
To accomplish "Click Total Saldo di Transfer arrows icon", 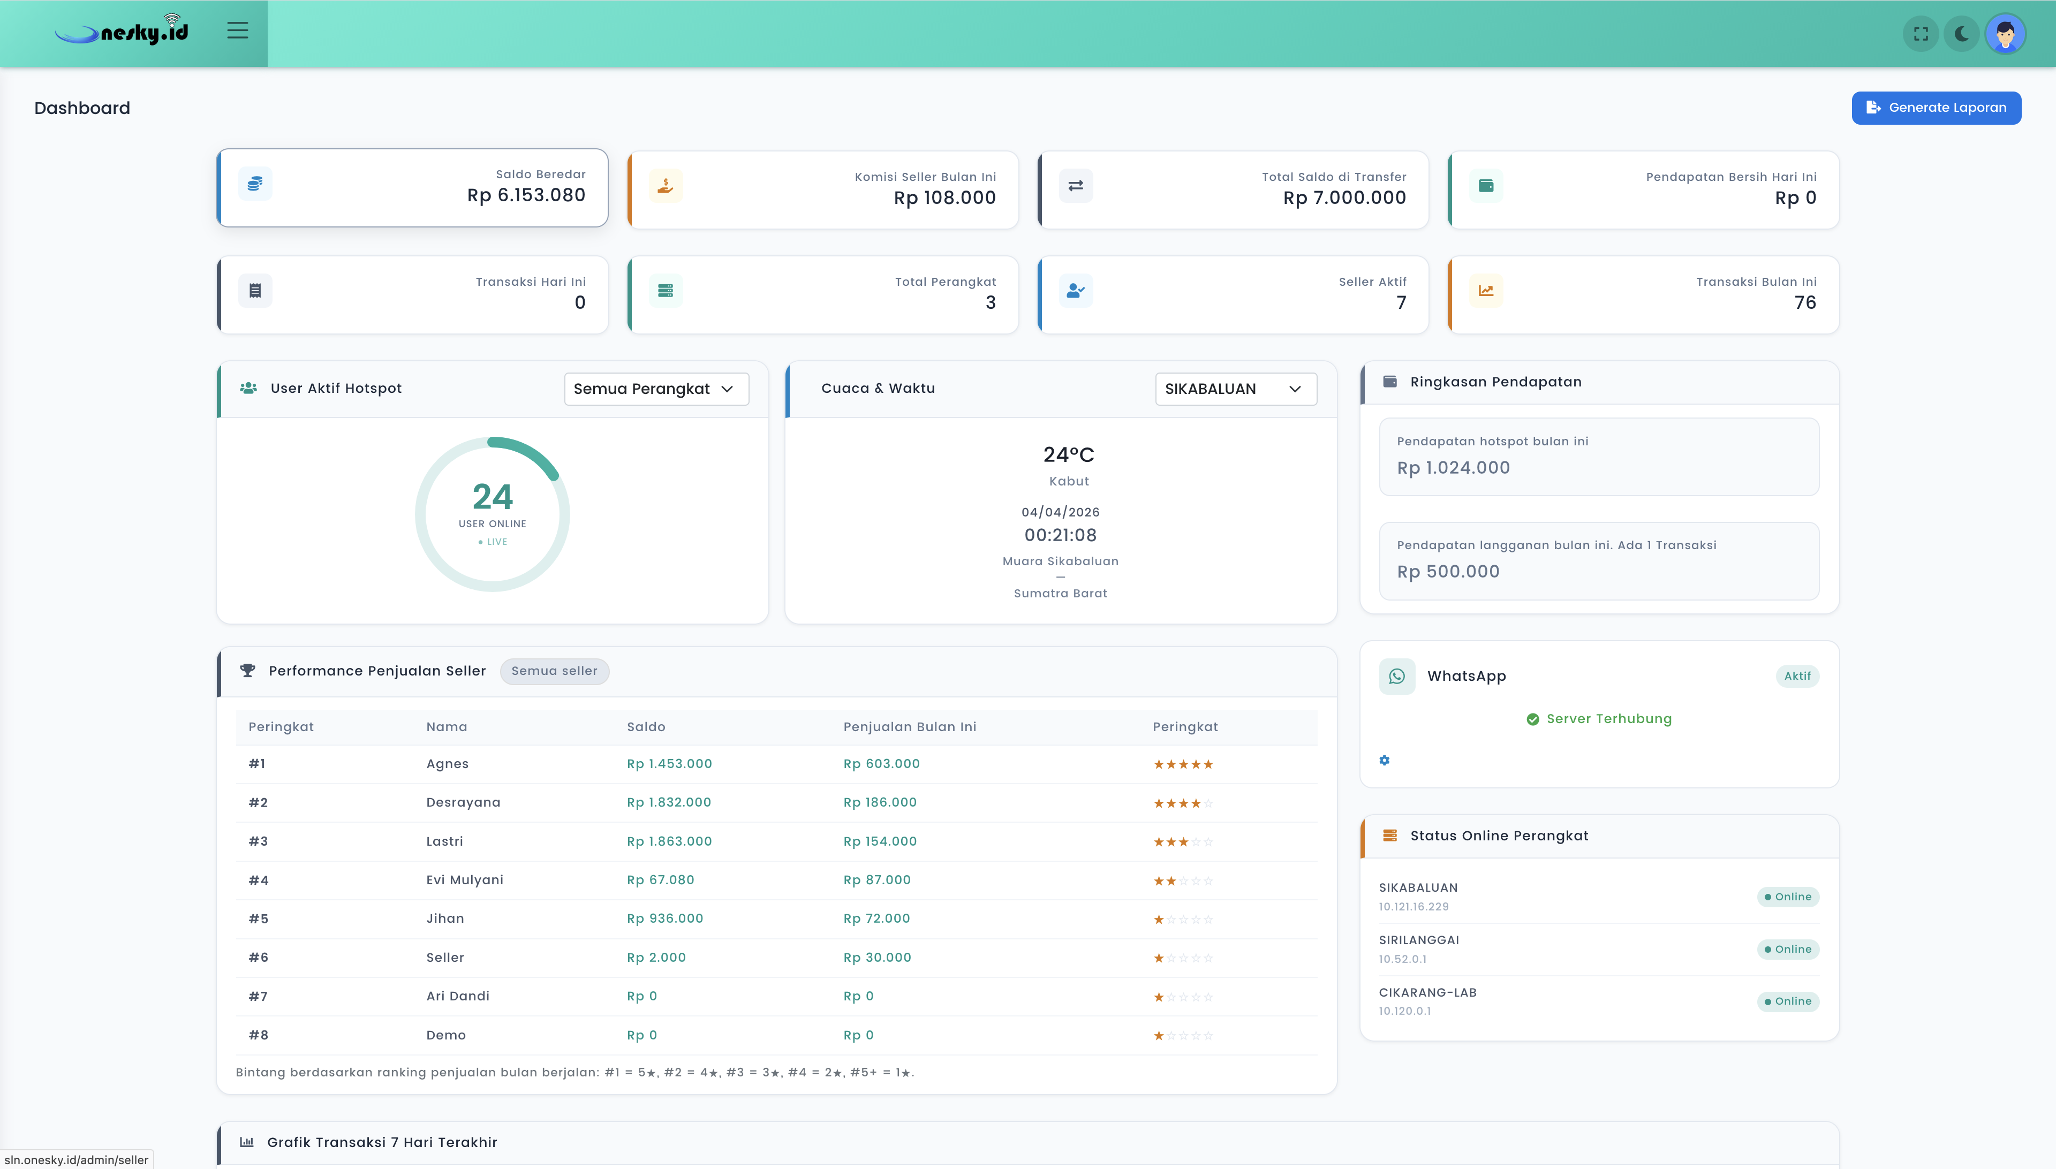I will click(x=1075, y=186).
